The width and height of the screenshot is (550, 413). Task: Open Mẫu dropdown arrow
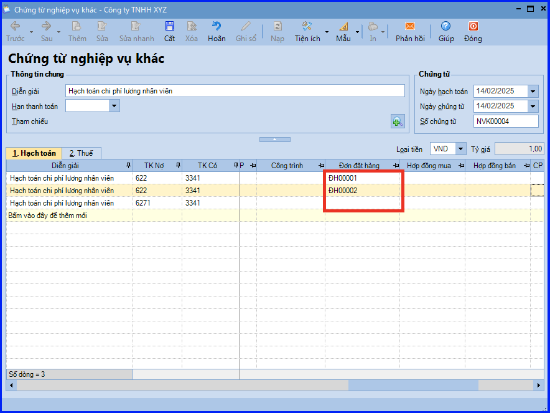click(357, 32)
